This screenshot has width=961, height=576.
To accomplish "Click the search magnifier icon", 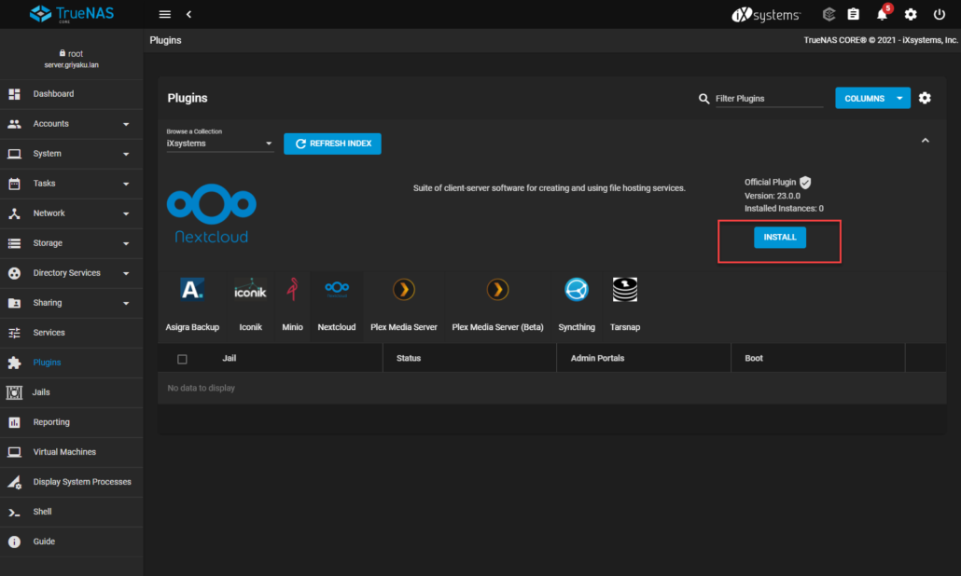I will click(x=703, y=99).
